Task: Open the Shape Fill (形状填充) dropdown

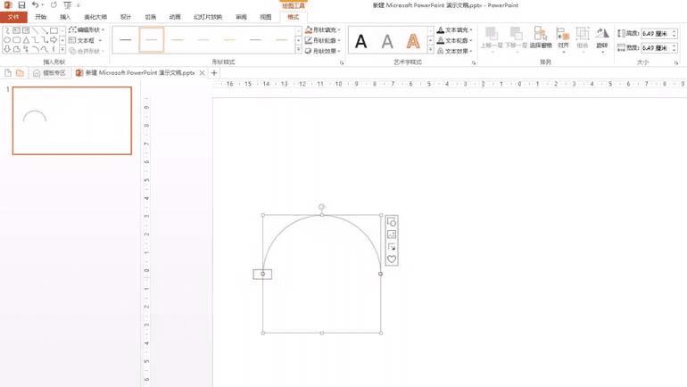Action: [325, 29]
